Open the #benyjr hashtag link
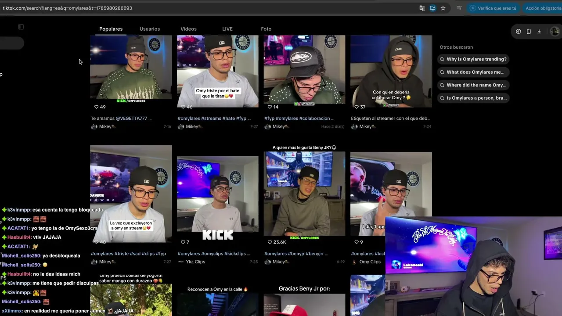 296,254
